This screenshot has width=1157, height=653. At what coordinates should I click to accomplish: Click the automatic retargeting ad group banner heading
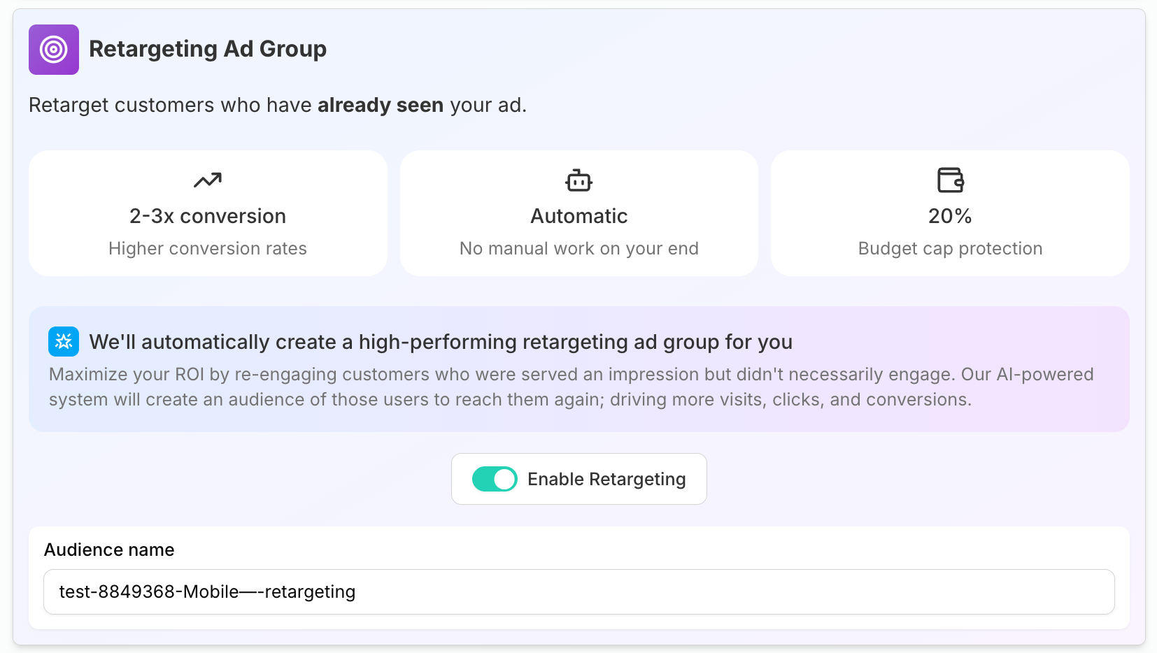click(x=441, y=342)
